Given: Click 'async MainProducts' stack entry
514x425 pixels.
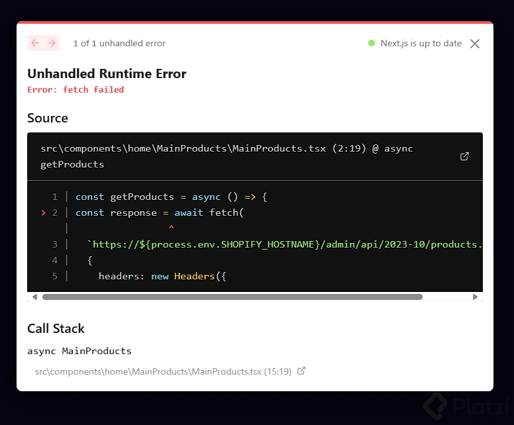Looking at the screenshot, I should click(79, 351).
